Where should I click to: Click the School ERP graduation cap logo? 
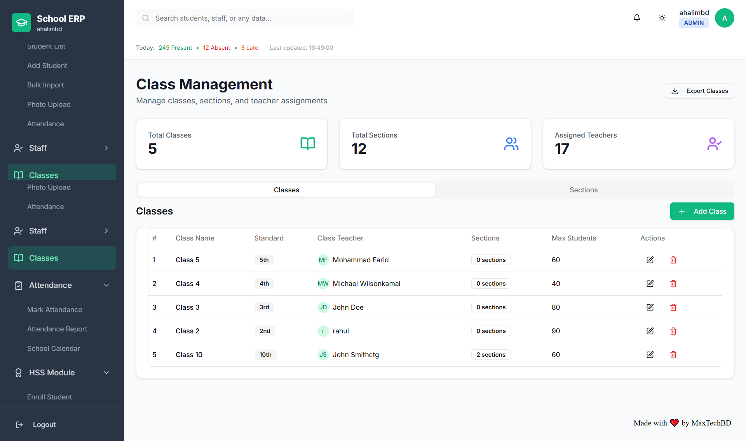click(21, 23)
